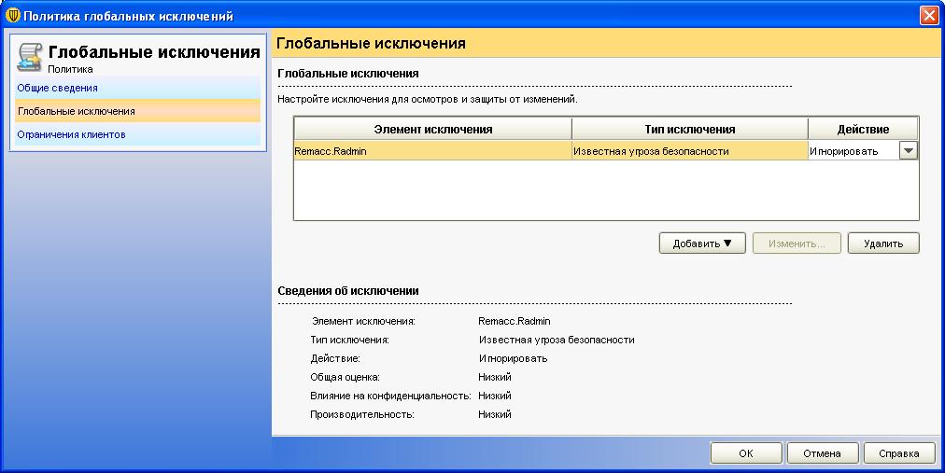Screen dimensions: 945x473
Task: Click the Политика subtitle under the panel title
Action: [71, 69]
